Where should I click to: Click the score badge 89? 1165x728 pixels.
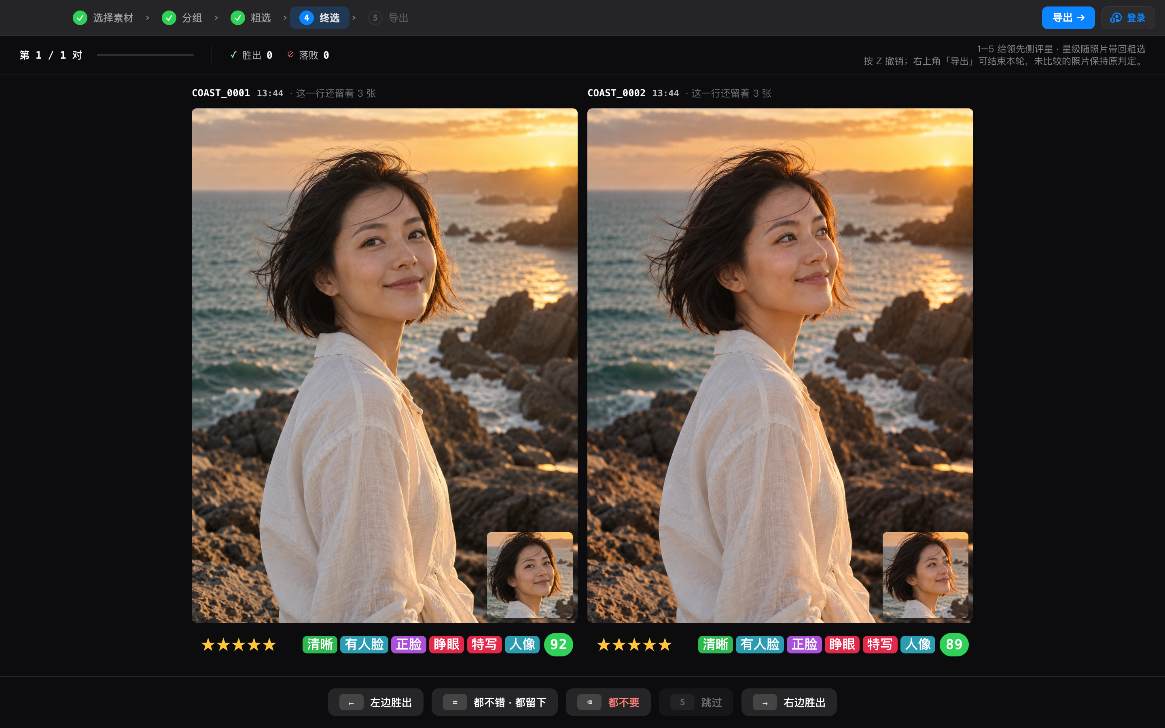pyautogui.click(x=954, y=645)
